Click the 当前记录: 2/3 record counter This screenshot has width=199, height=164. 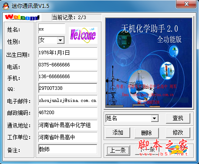77,17
